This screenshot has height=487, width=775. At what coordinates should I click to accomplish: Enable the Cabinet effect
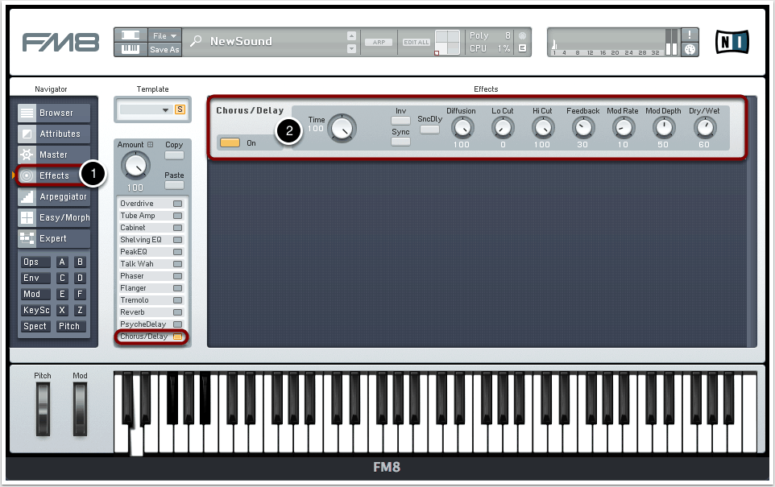pos(177,228)
